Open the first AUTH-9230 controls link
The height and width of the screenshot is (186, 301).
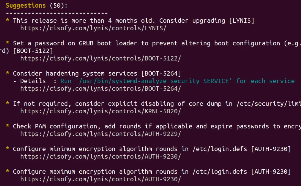[x=101, y=157]
